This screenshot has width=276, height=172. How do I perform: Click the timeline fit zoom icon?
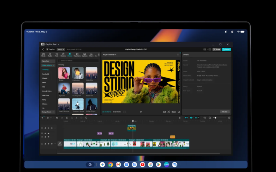(x=229, y=118)
